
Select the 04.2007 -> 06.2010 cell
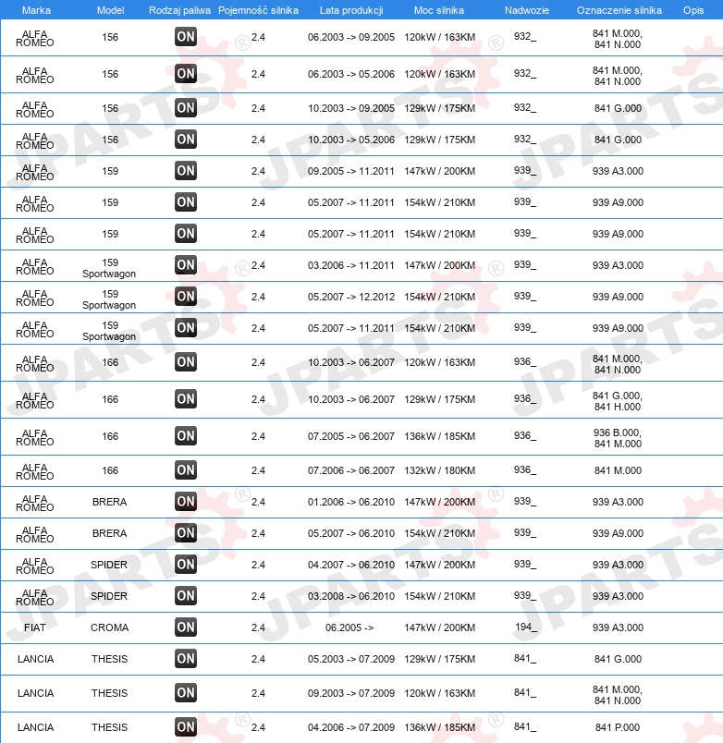point(350,565)
